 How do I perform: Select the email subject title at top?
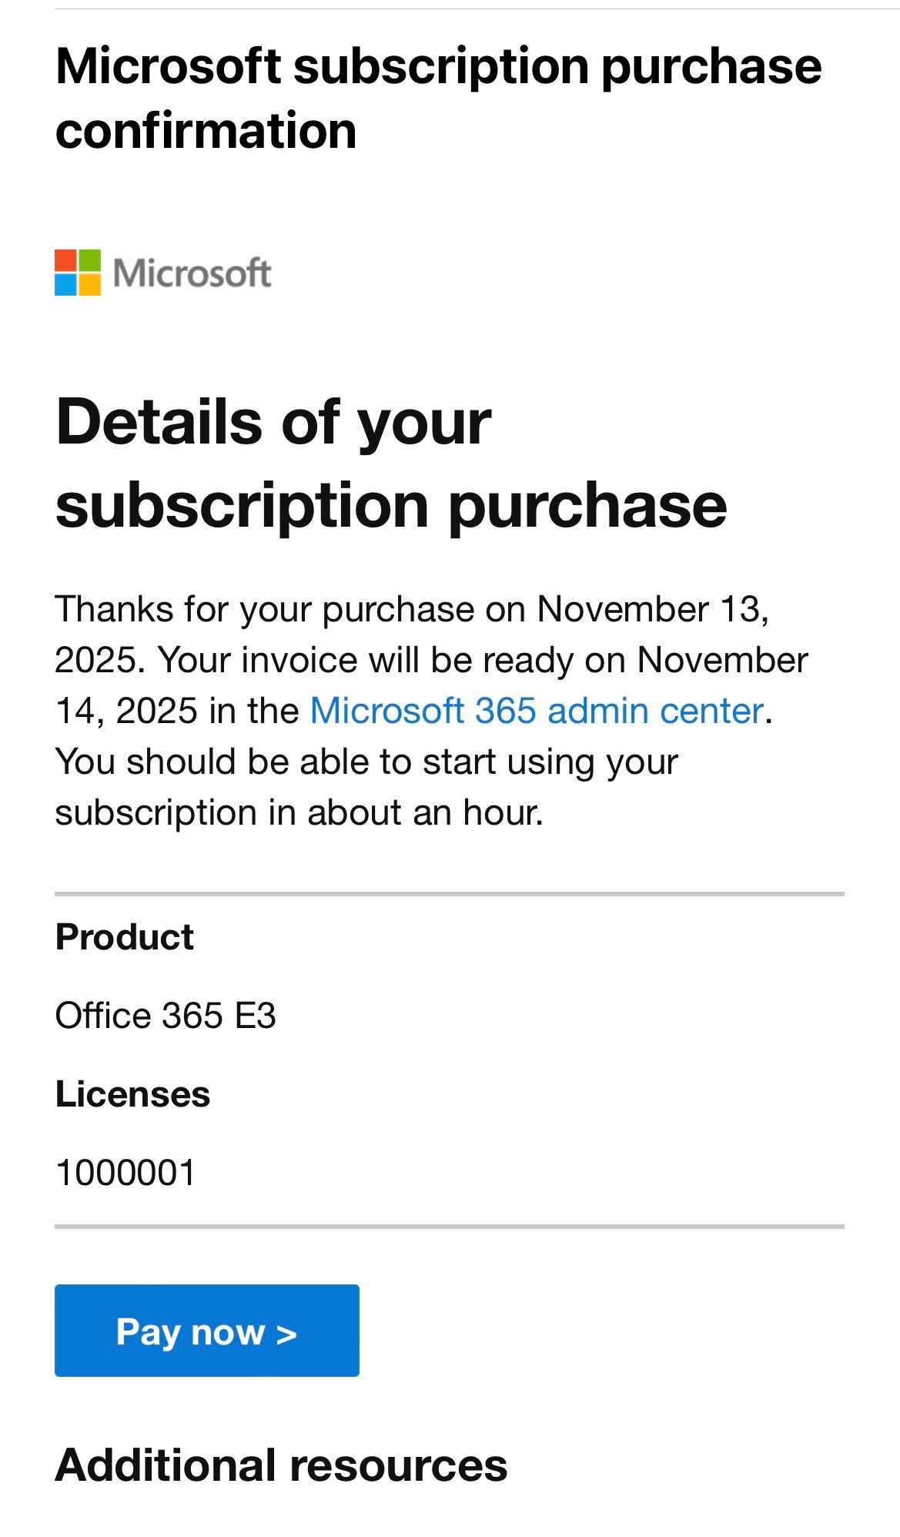(438, 98)
